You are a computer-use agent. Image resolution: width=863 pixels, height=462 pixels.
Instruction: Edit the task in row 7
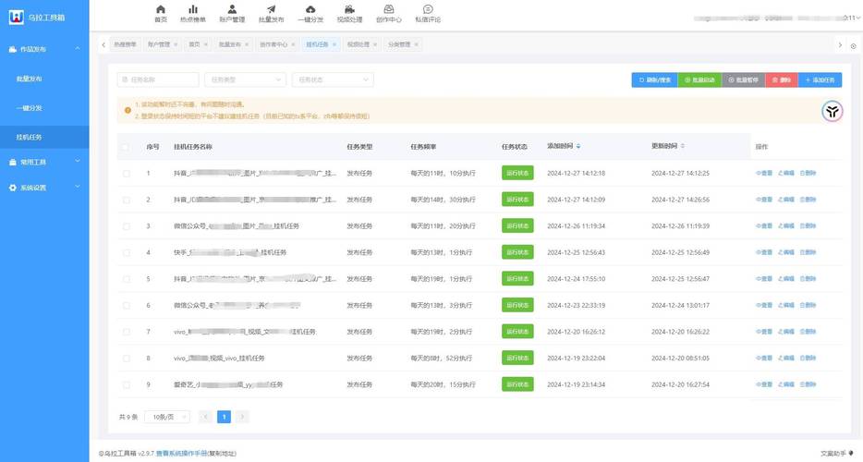pyautogui.click(x=786, y=332)
